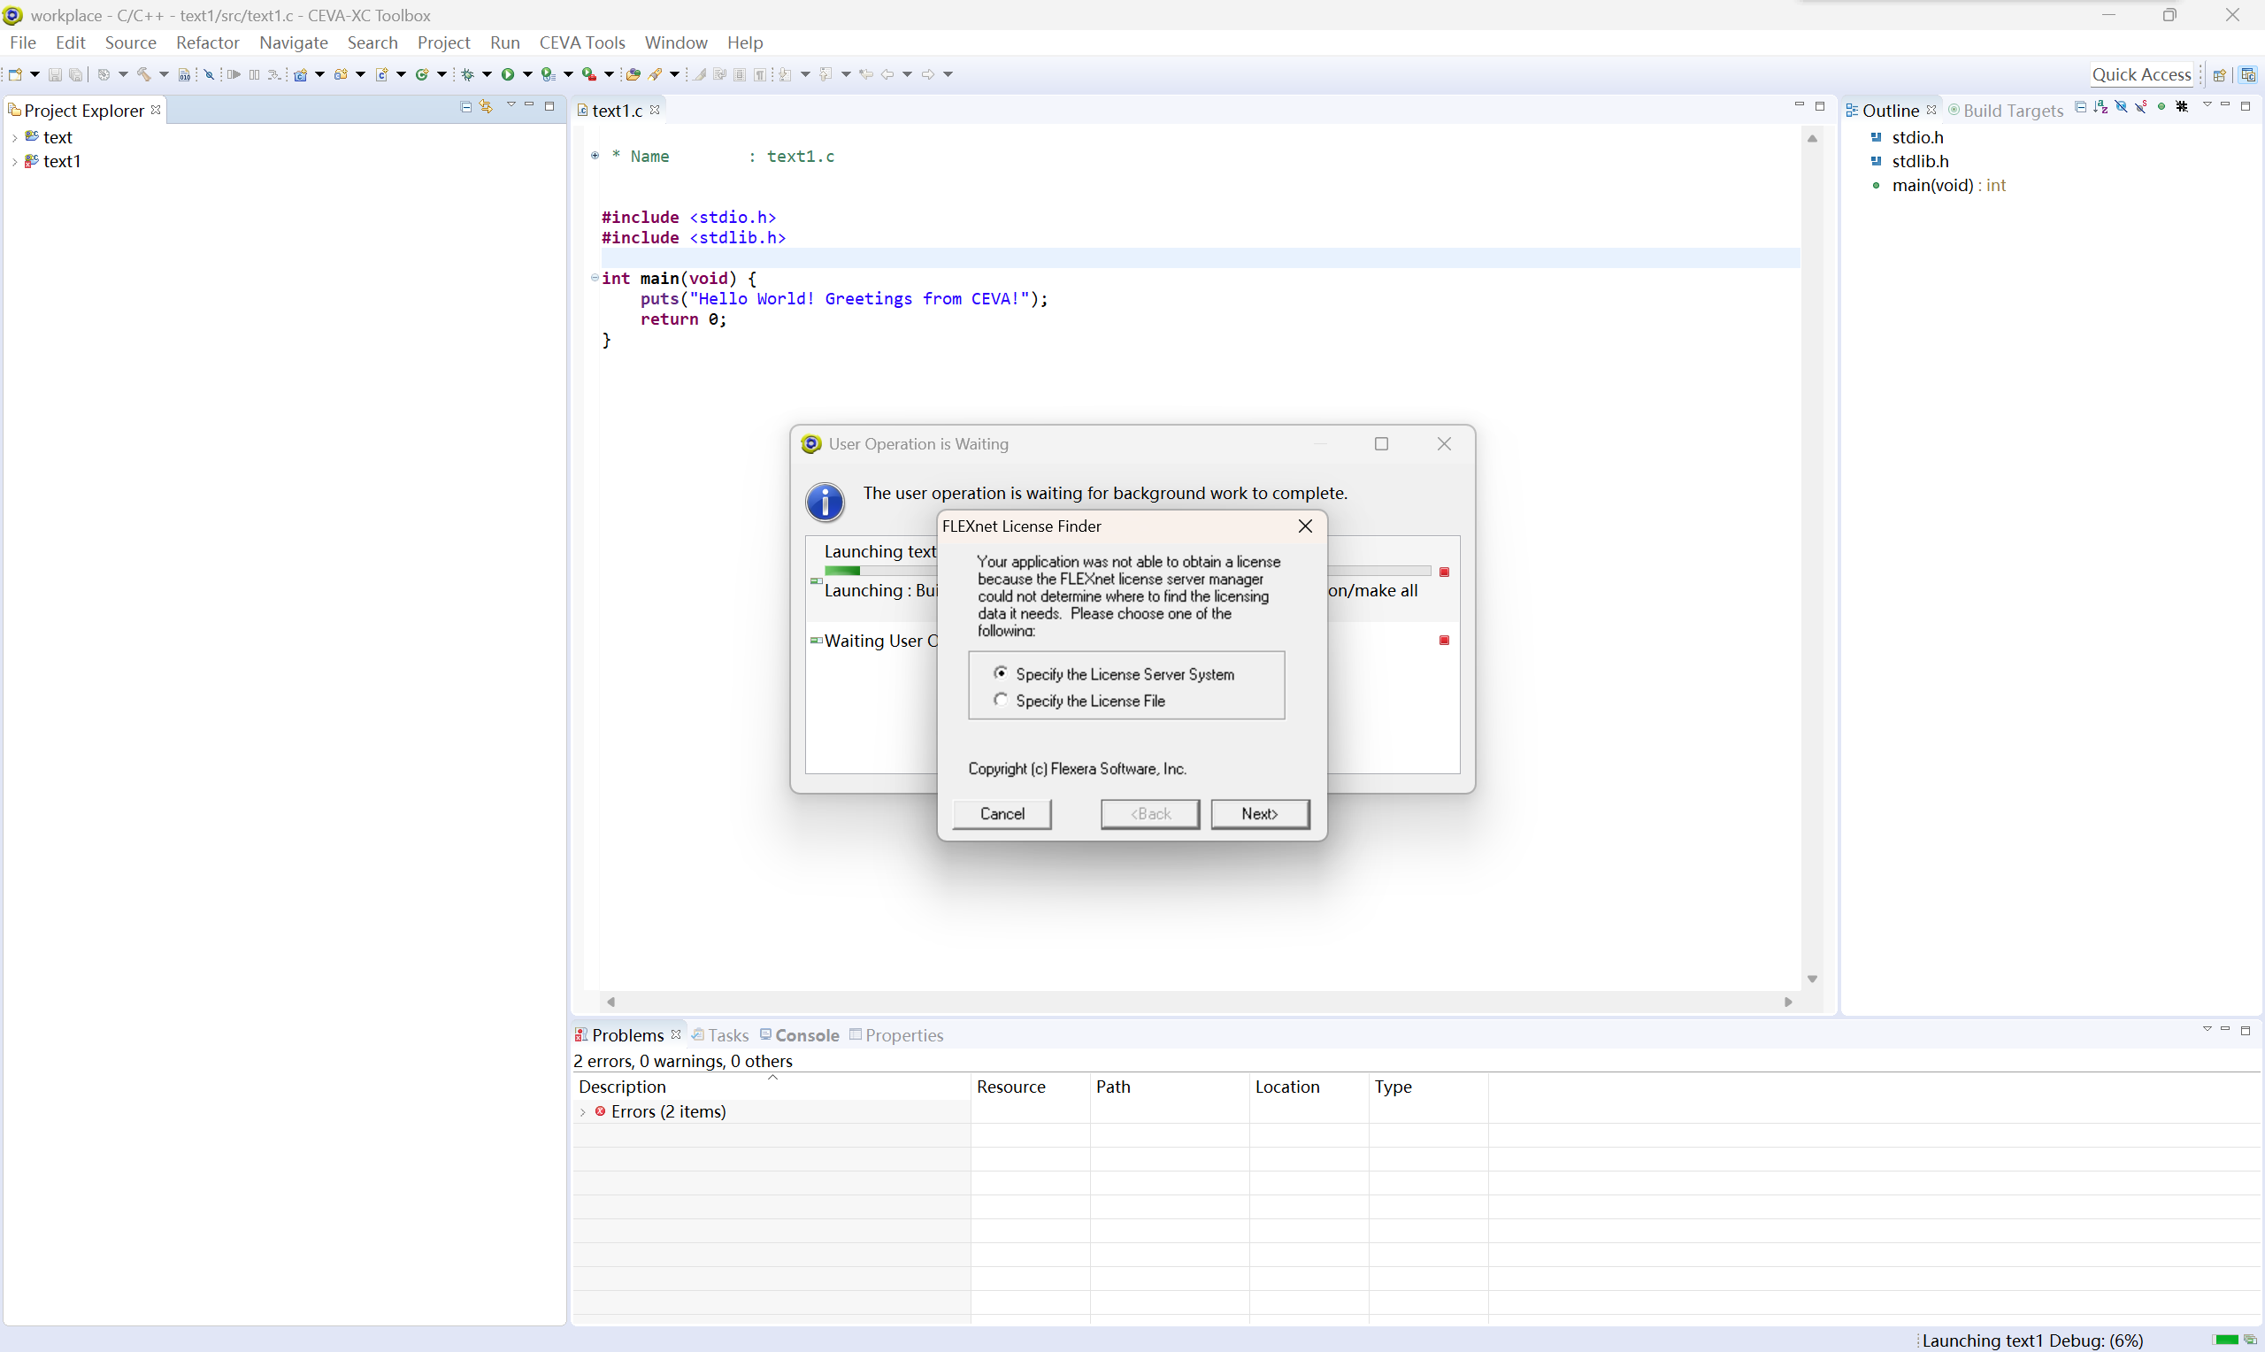Click the status bar green progress indicator
Viewport: 2265px width, 1352px height.
click(2226, 1340)
